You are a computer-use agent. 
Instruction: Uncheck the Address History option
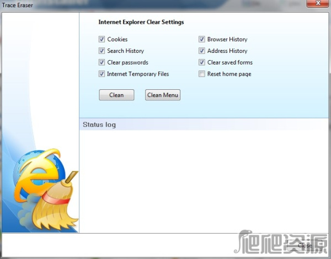[x=202, y=51]
